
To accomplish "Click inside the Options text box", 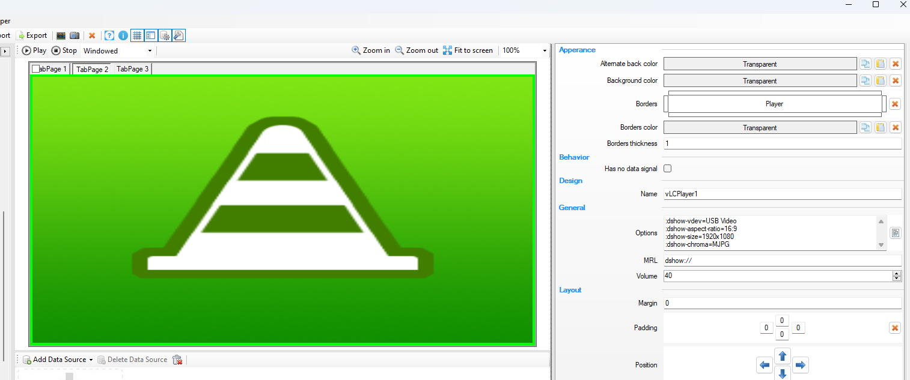I will pyautogui.click(x=770, y=233).
